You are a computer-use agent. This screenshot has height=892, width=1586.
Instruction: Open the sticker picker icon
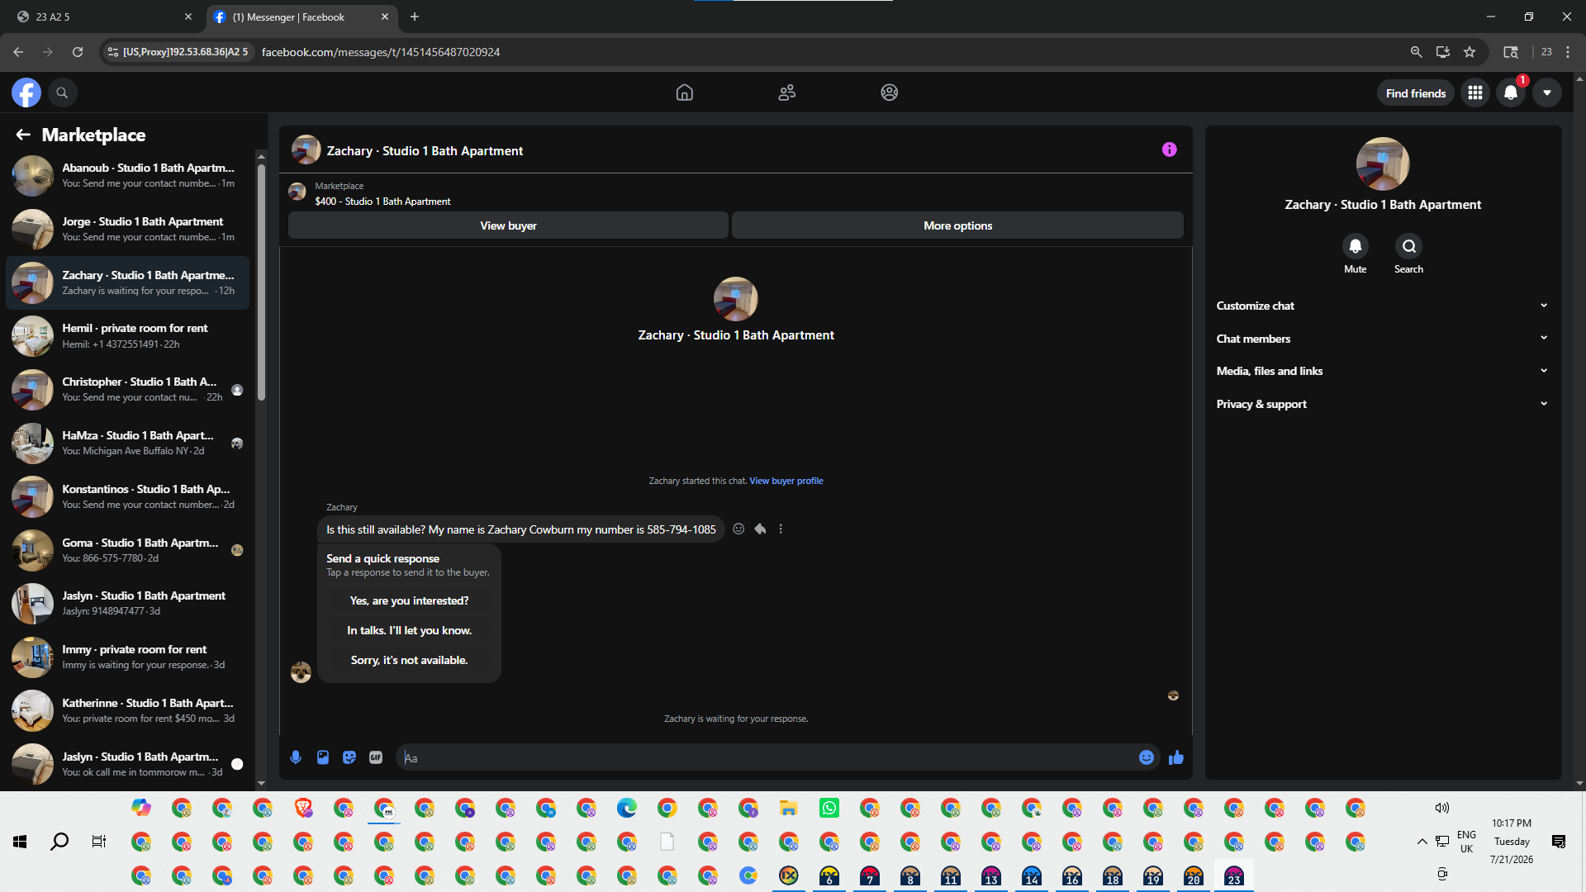349,757
